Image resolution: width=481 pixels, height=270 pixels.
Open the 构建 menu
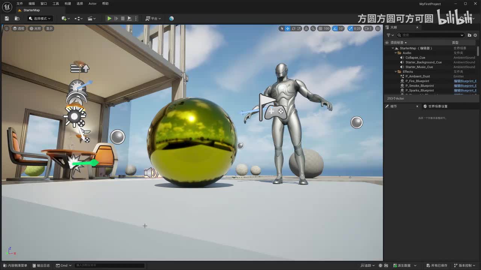68,4
